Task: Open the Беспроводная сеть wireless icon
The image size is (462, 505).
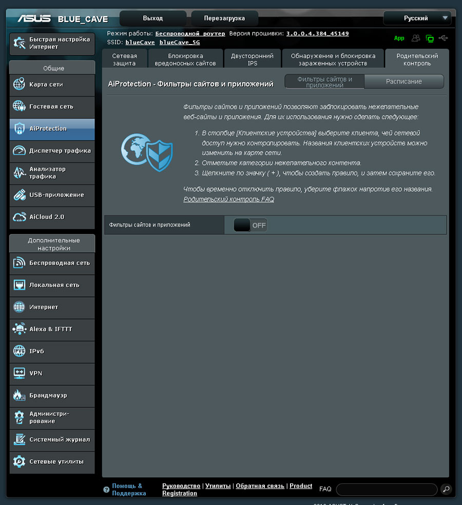Action: pos(20,263)
